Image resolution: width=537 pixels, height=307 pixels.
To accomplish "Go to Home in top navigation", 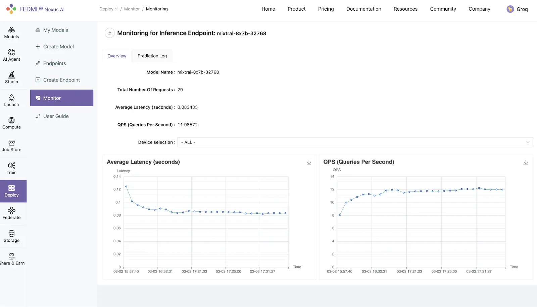I will [268, 9].
